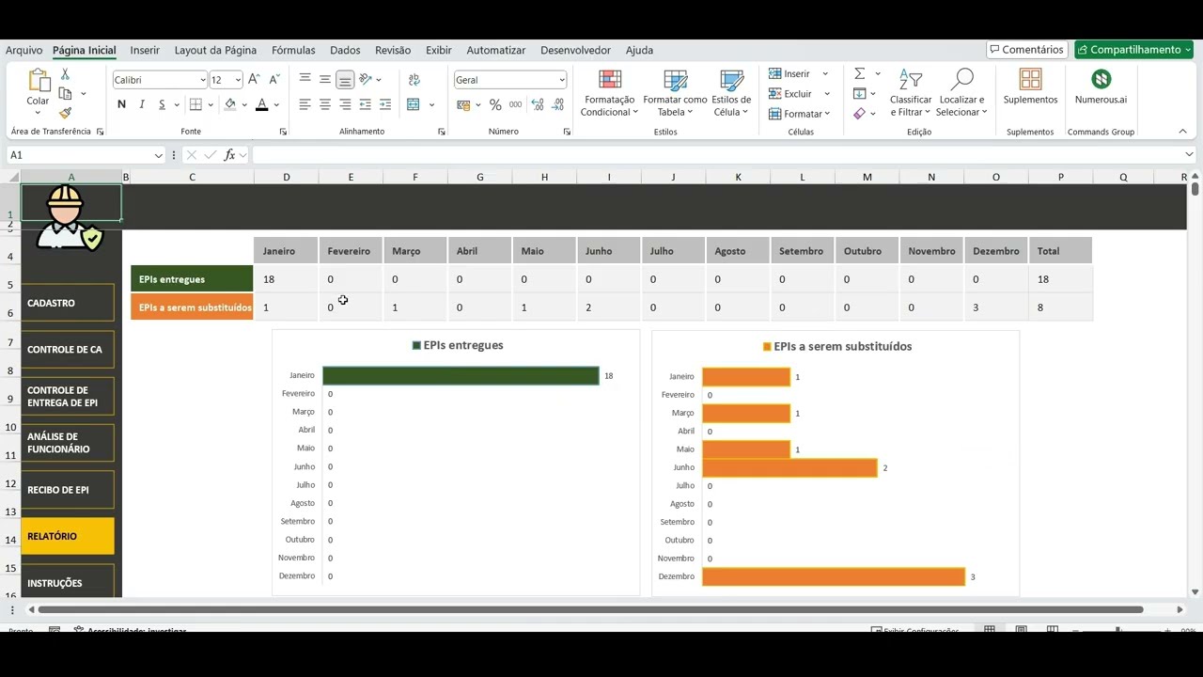Click the horizontal scrollbar at bottom
Image resolution: width=1203 pixels, height=677 pixels.
[x=589, y=609]
